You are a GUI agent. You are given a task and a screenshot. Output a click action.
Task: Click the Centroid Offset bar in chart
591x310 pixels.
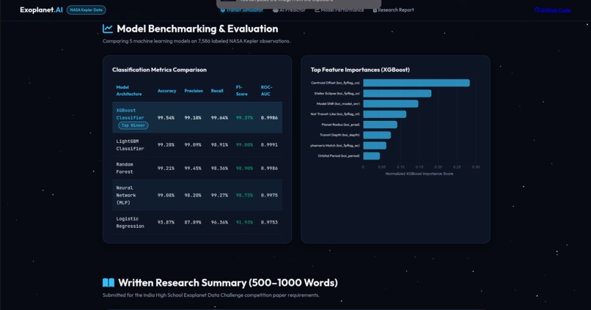[416, 83]
